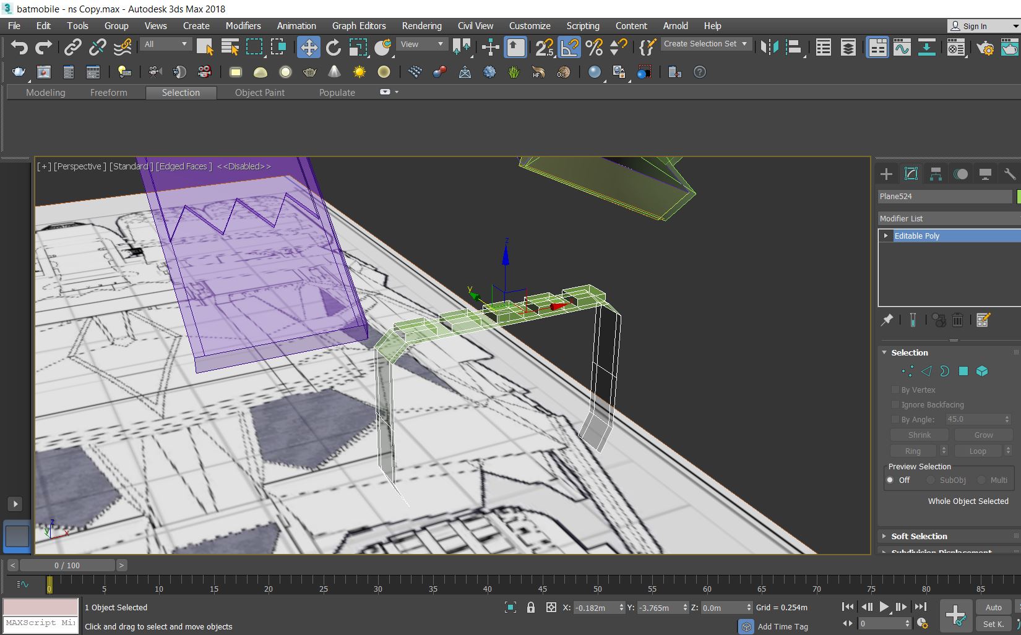This screenshot has width=1021, height=635.
Task: Open the Sign In dropdown
Action: [983, 26]
